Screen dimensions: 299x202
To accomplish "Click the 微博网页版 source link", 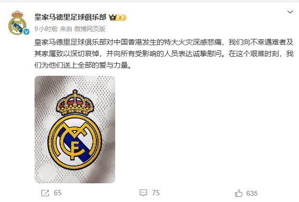I will [90, 29].
